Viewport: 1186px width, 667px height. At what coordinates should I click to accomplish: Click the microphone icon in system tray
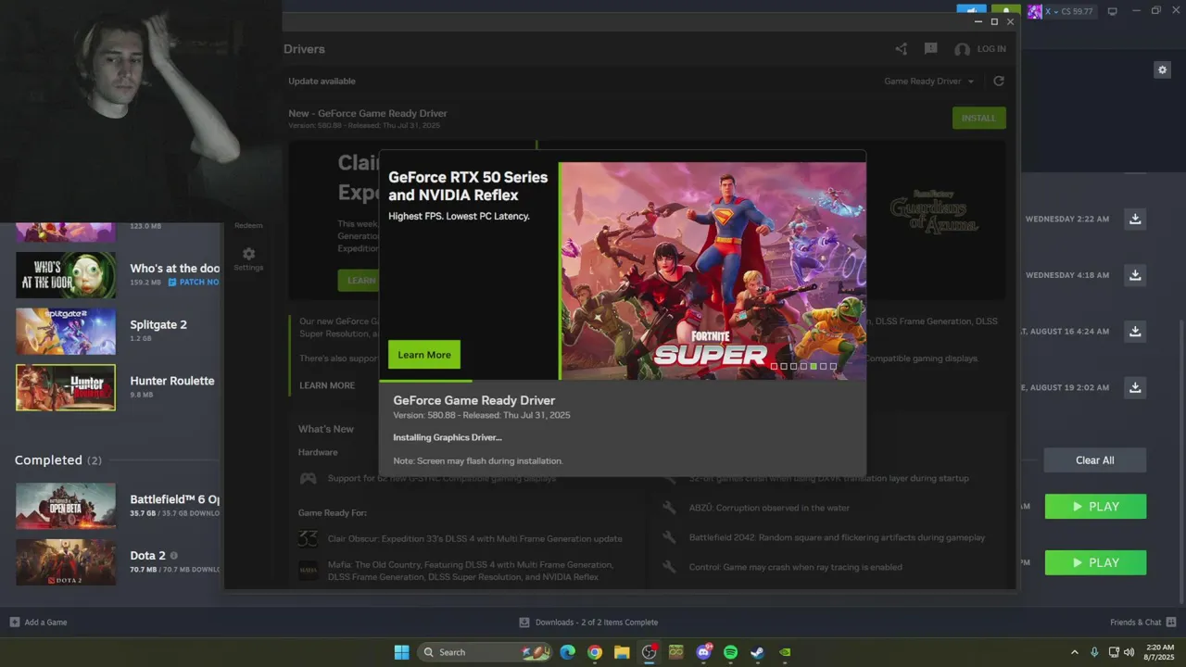click(1094, 652)
